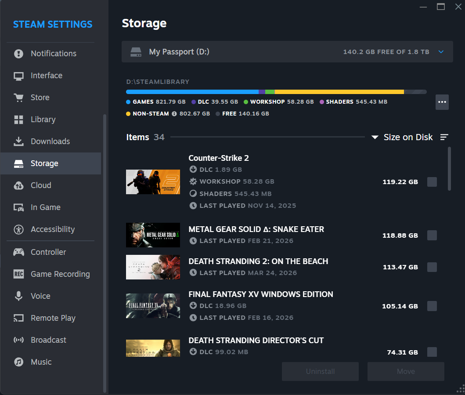Screen dimensions: 465x395
Task: Click the My Passport drive icon
Action: 136,52
